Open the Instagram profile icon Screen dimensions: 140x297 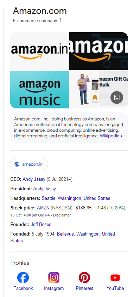coord(54,278)
